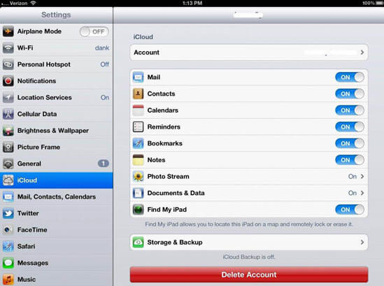Open Documents & Data chevron
Screen dimensions: 384x286
click(x=362, y=193)
